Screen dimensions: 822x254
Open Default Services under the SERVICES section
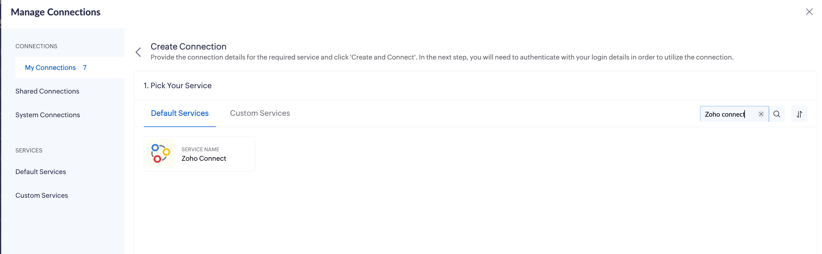click(x=41, y=172)
